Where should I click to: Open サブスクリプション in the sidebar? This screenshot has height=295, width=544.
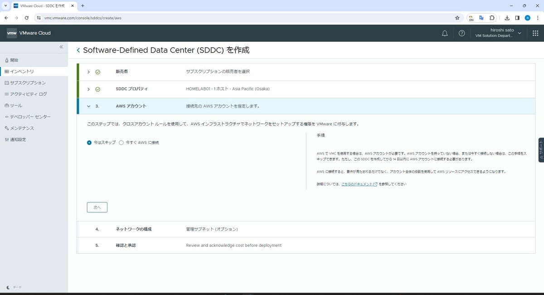point(34,83)
